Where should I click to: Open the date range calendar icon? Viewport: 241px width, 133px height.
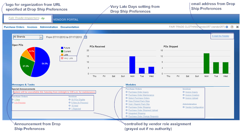click(86, 37)
